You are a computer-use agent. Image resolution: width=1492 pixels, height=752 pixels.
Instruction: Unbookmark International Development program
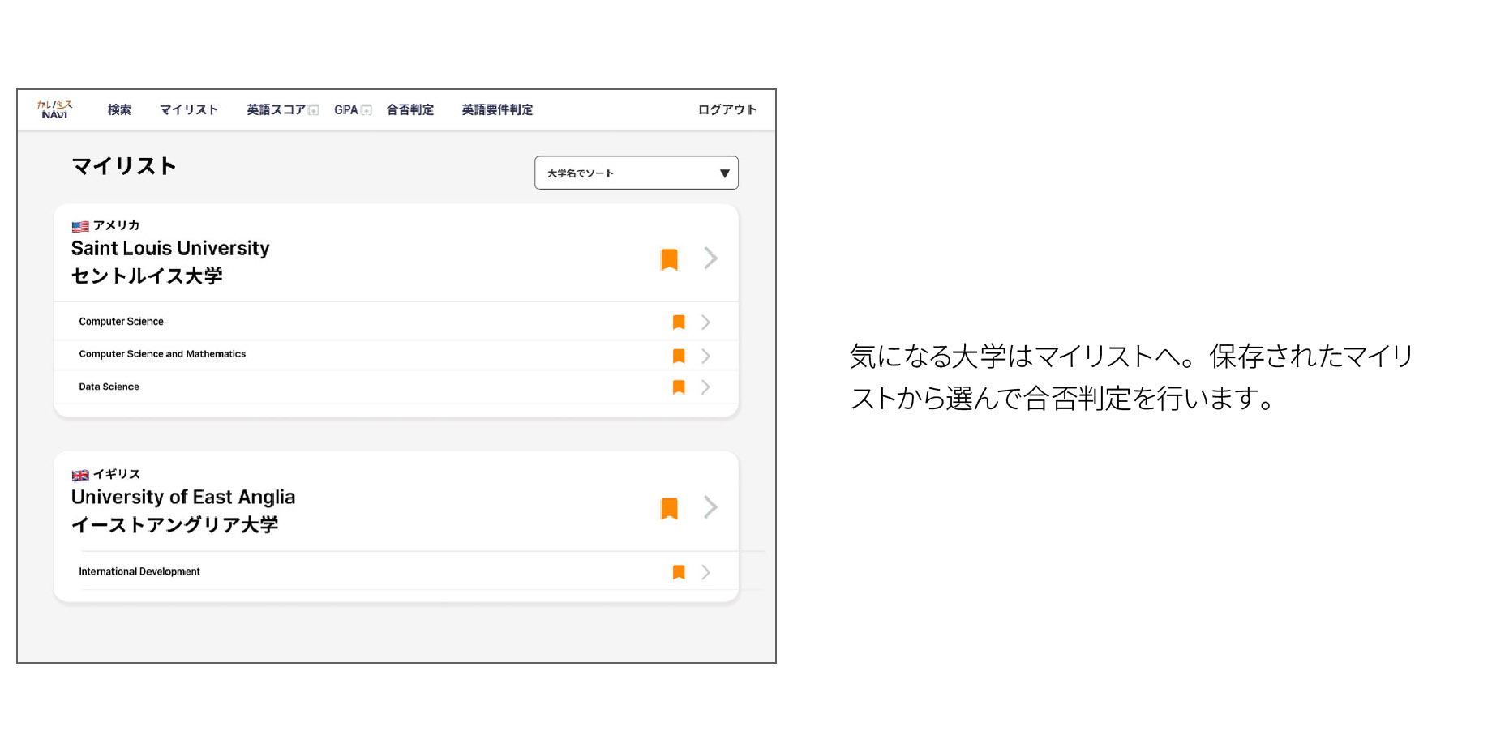coord(679,572)
